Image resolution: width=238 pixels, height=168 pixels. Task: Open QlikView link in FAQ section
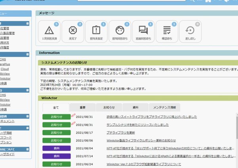[x=5, y=100]
